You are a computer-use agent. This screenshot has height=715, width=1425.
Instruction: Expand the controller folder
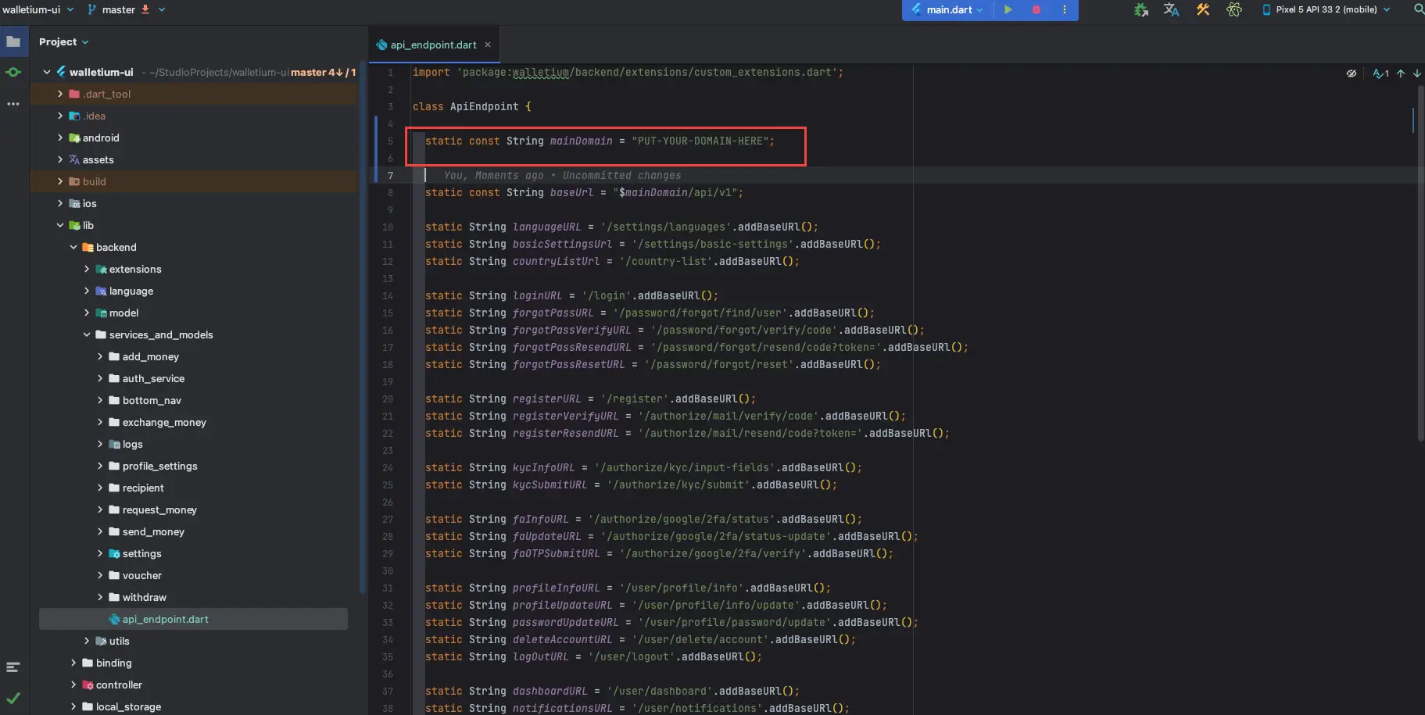click(73, 685)
